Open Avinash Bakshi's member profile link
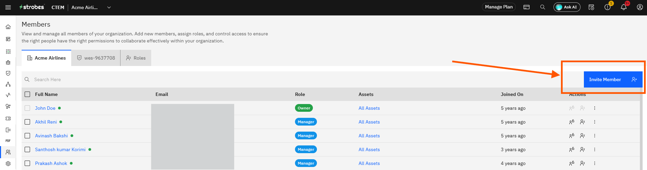Viewport: 647px width, 170px height. 51,136
